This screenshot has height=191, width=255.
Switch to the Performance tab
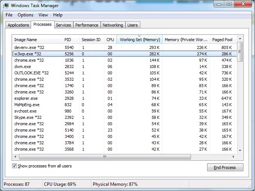point(86,25)
